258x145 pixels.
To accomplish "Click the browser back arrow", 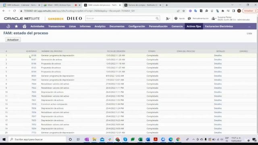I will (4, 11).
